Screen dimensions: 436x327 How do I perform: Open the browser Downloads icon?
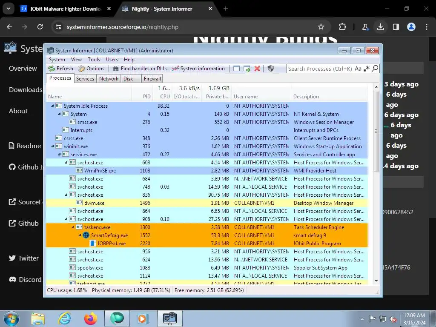[380, 27]
